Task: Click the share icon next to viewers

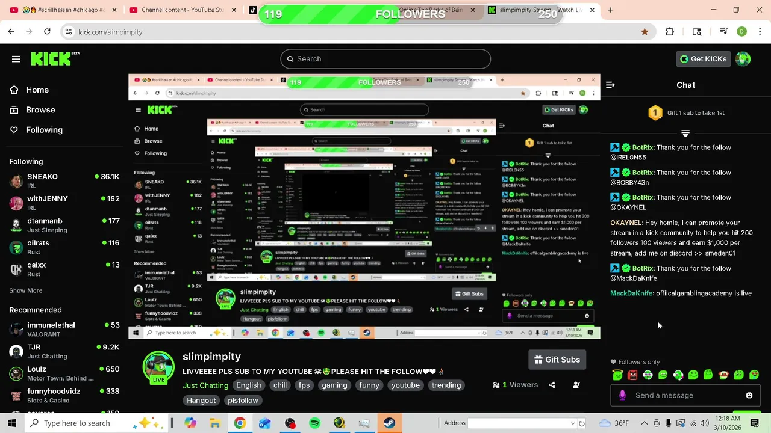Action: 552,385
